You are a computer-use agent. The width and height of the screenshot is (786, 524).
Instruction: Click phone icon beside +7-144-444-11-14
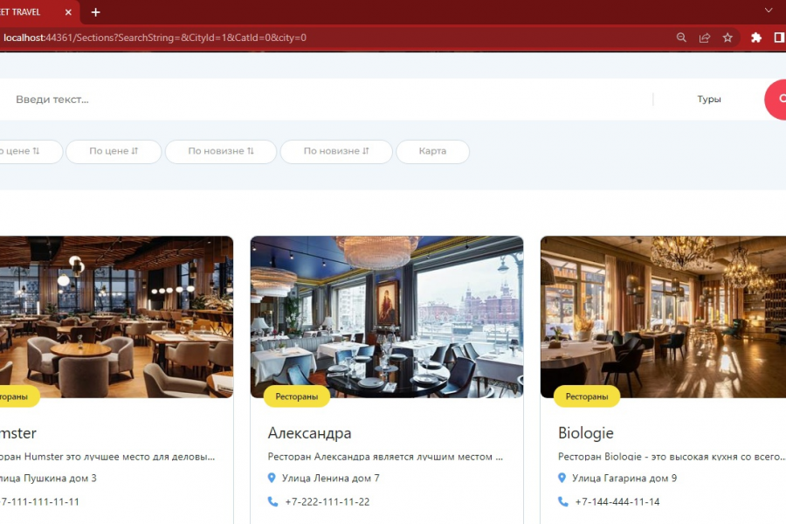tap(563, 501)
